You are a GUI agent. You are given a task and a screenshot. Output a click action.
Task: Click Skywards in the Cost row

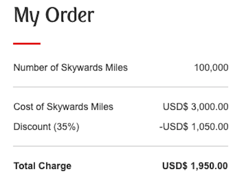tap(67, 107)
